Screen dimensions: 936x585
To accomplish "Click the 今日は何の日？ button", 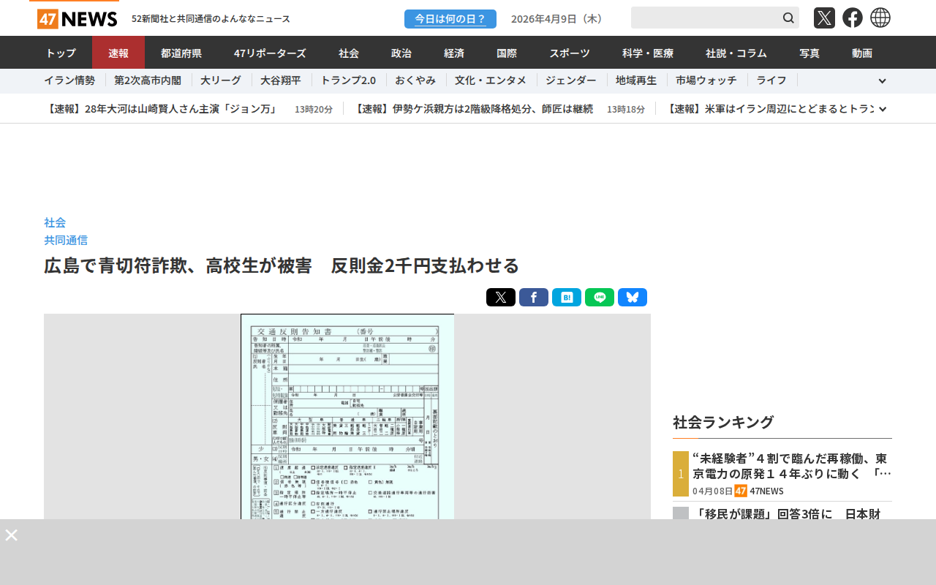I will pos(450,19).
